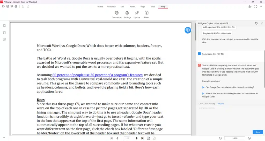Click the Share icon at top right

click(250, 6)
